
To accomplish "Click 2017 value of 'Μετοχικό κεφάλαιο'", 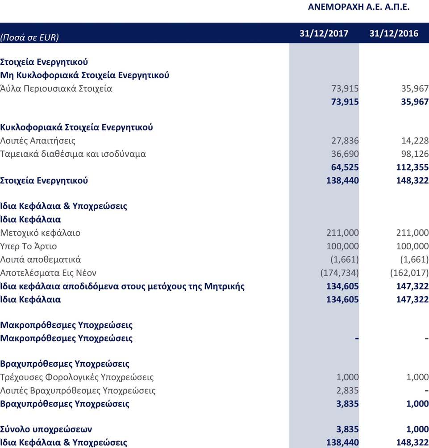I will [x=342, y=233].
